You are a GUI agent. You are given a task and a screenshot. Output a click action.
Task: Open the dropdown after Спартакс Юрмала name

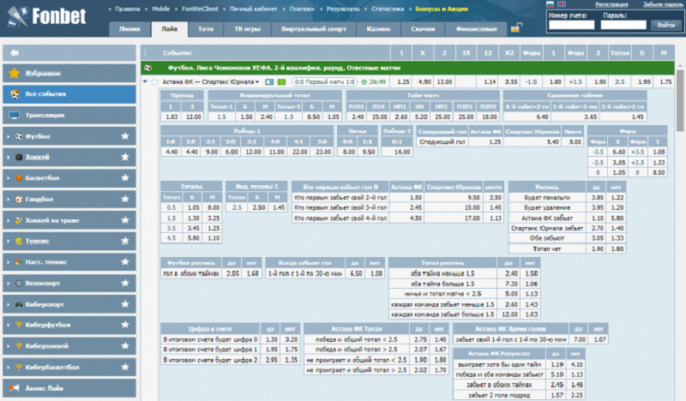pyautogui.click(x=257, y=81)
